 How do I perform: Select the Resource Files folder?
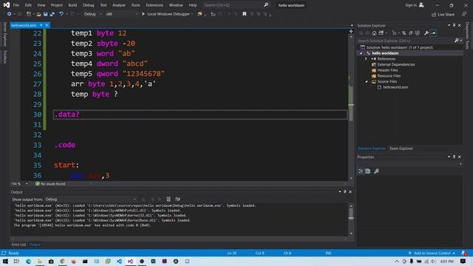click(x=389, y=75)
